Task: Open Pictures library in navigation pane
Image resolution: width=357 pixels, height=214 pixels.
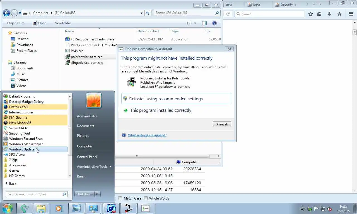Action: coord(22,80)
